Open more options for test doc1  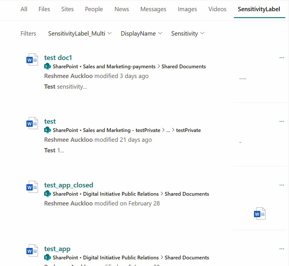(282, 58)
